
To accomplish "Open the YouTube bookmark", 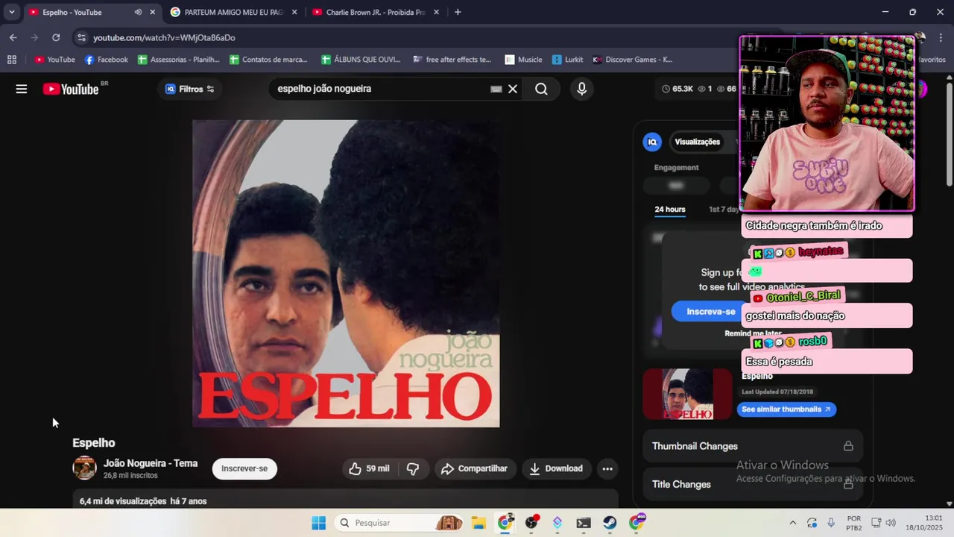I will [x=54, y=60].
